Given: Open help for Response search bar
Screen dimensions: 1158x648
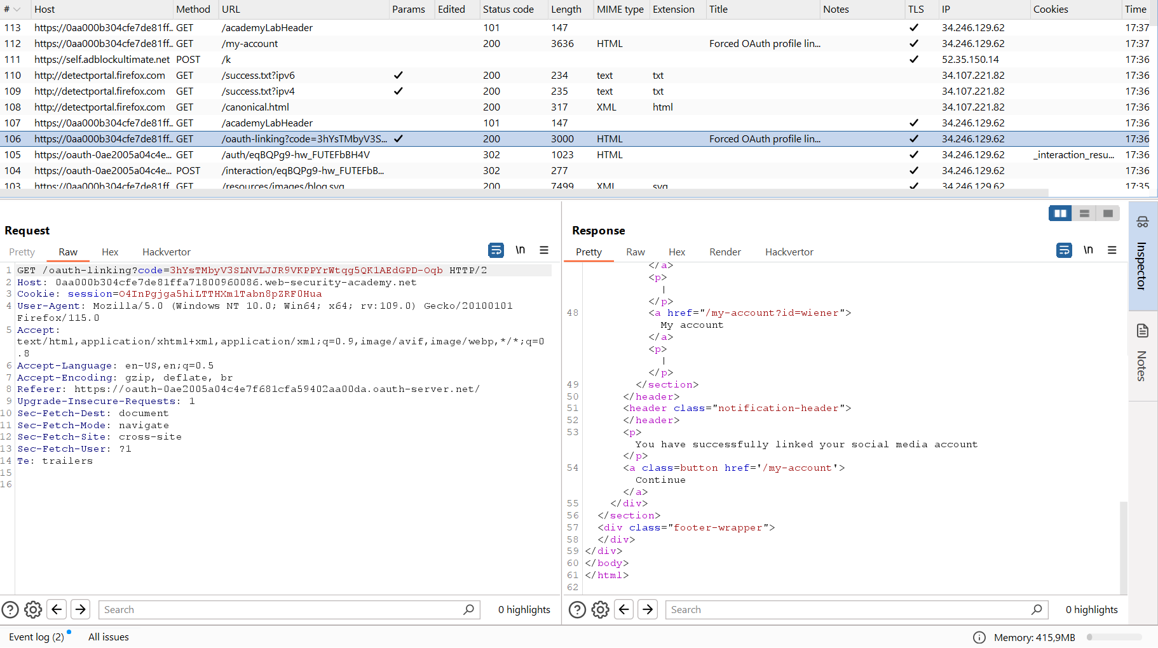Looking at the screenshot, I should pyautogui.click(x=577, y=610).
